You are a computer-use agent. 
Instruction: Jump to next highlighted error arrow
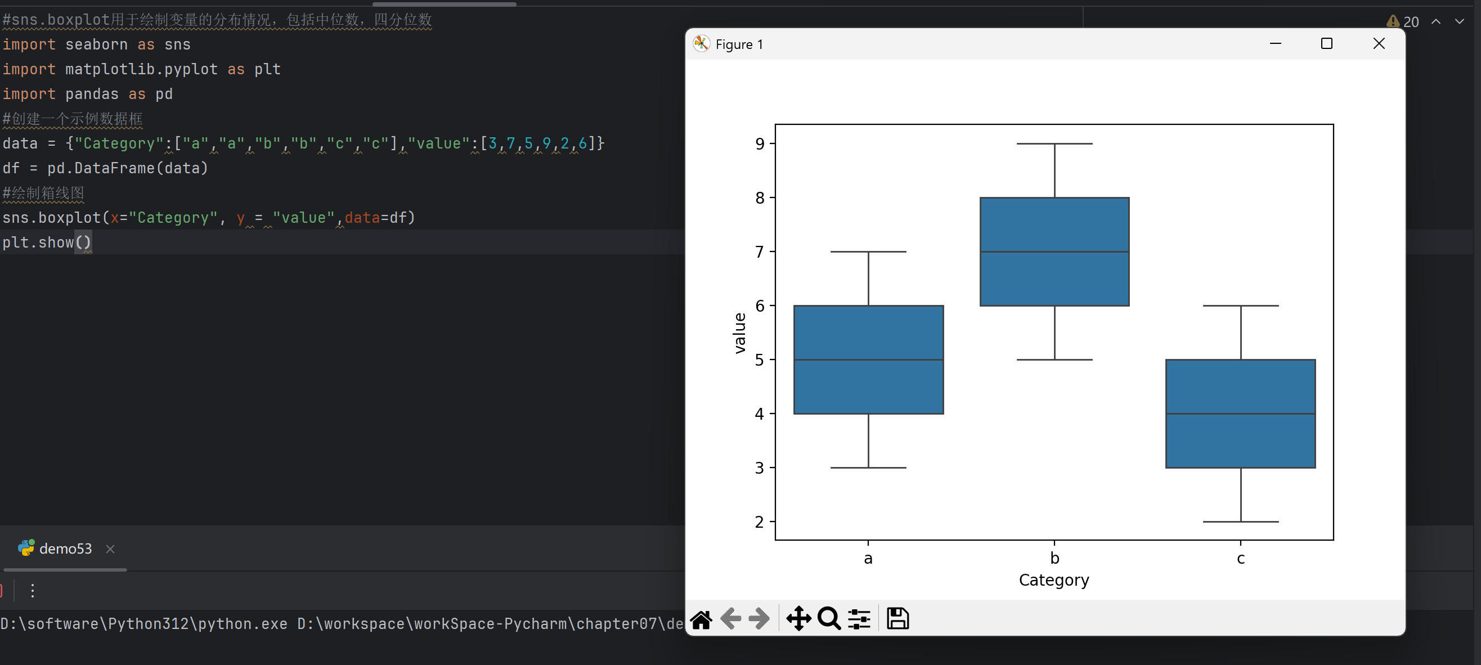(x=1459, y=22)
